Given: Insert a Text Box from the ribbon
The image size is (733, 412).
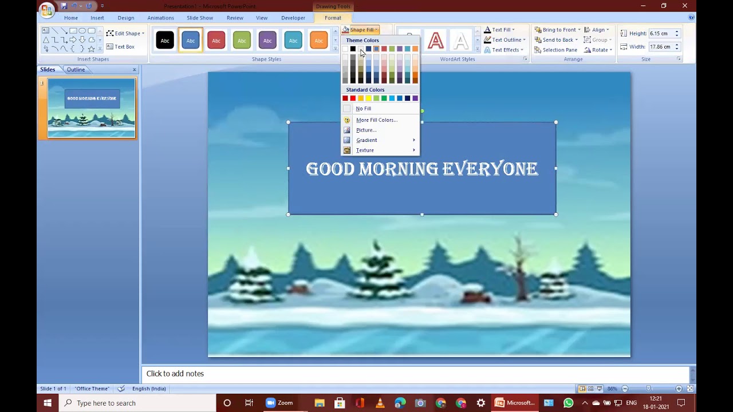Looking at the screenshot, I should click(x=120, y=46).
